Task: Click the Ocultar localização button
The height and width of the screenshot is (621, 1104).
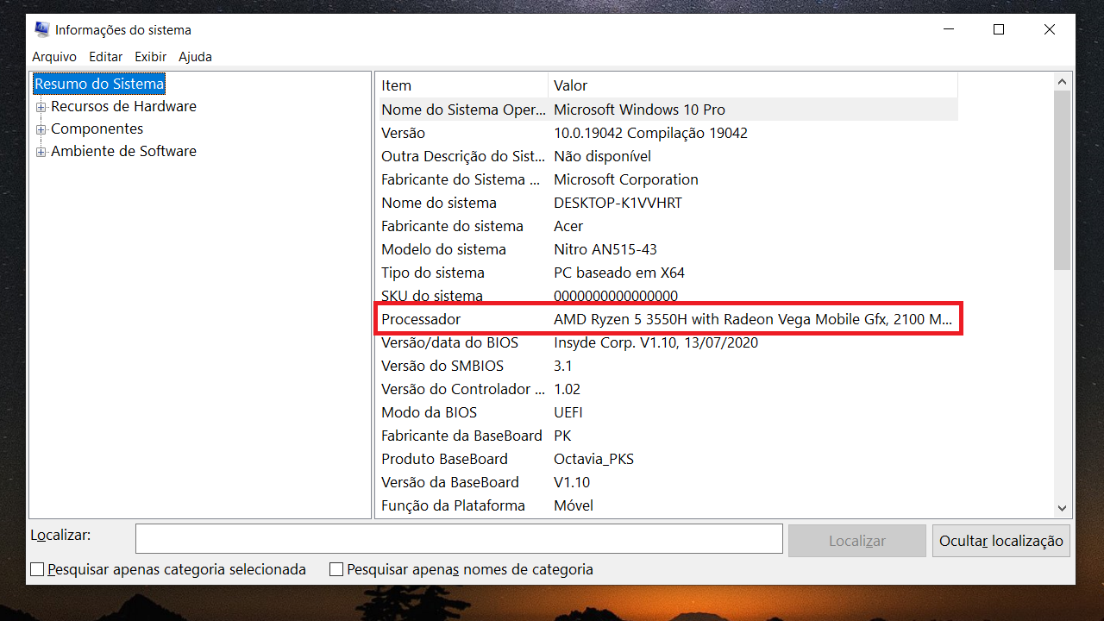Action: click(x=1001, y=541)
